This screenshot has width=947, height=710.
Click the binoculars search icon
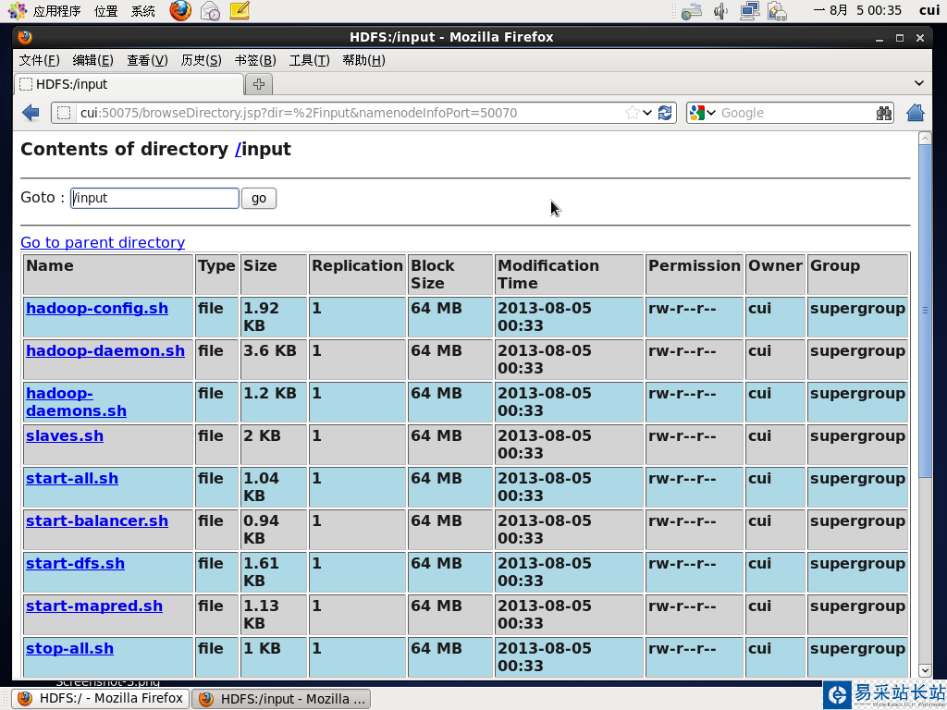[883, 113]
